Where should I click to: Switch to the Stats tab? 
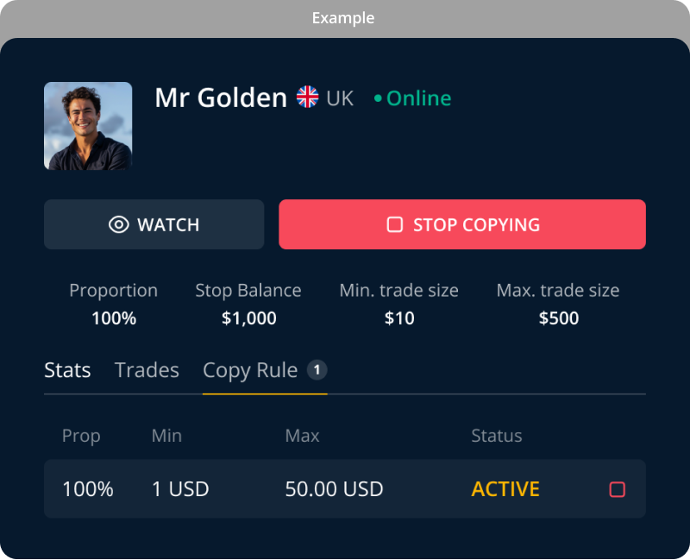click(x=67, y=370)
